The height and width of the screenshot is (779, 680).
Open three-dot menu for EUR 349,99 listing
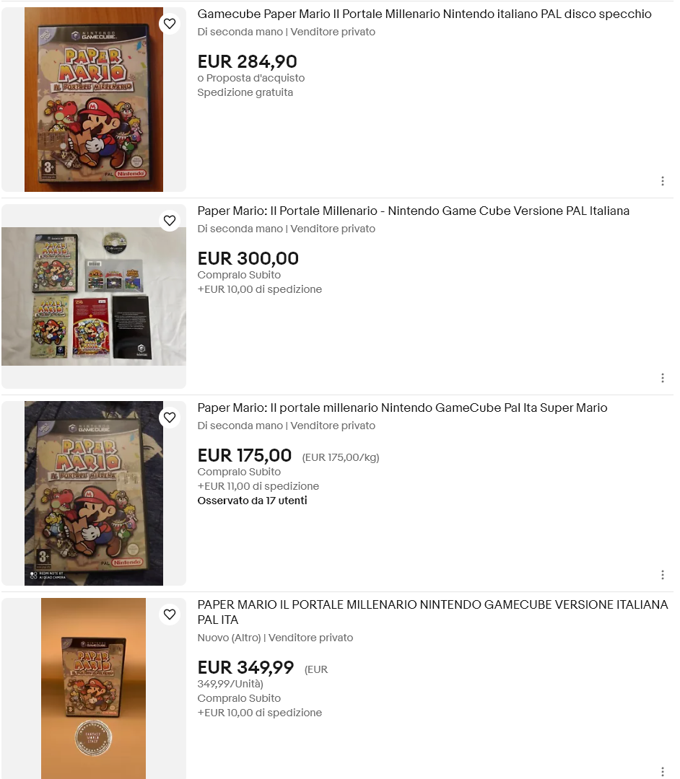tap(662, 772)
